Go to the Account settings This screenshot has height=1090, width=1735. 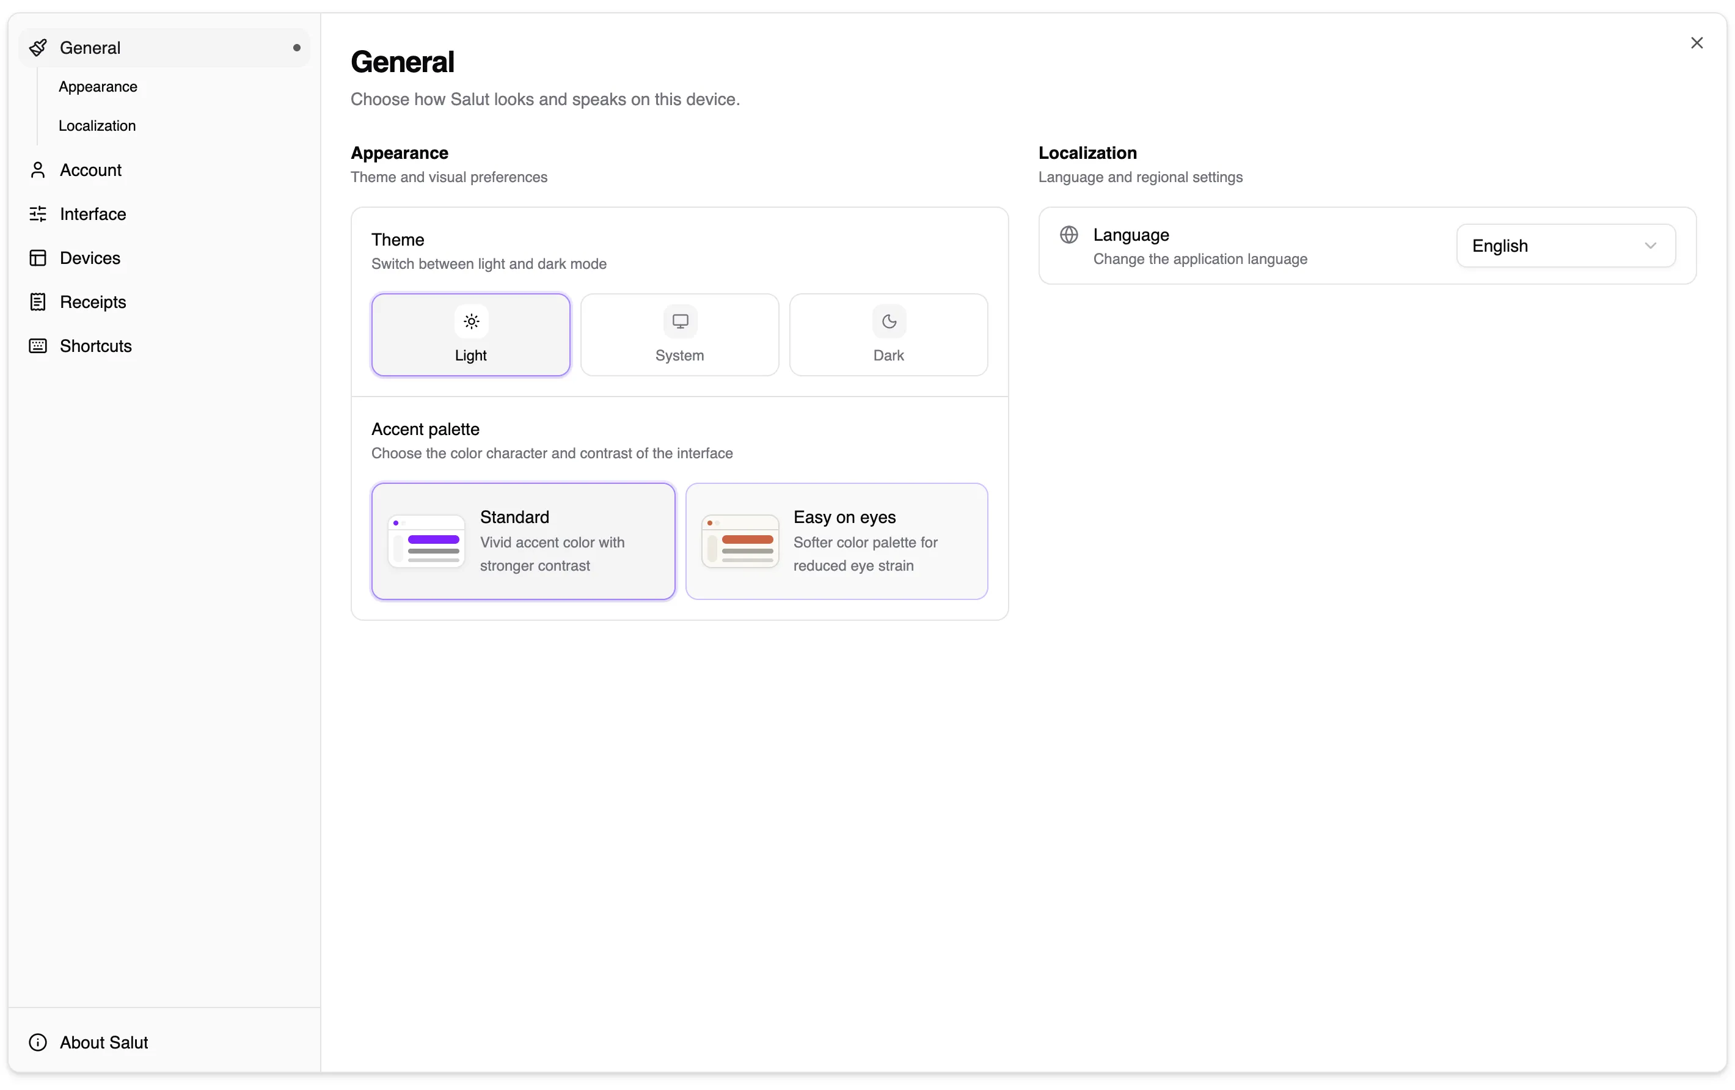[164, 170]
